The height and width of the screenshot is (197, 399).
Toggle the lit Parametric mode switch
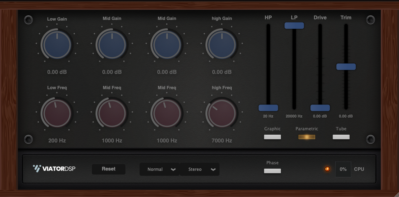click(x=307, y=137)
